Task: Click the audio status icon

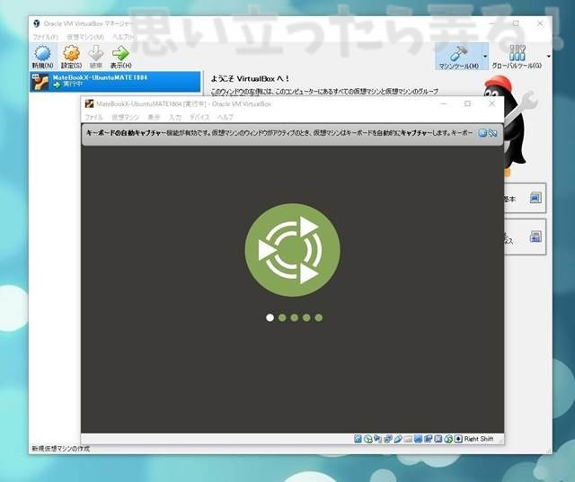Action: (x=377, y=439)
